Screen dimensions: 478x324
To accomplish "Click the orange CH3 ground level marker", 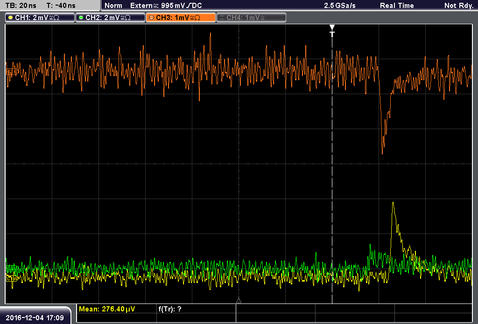I will [x=12, y=72].
